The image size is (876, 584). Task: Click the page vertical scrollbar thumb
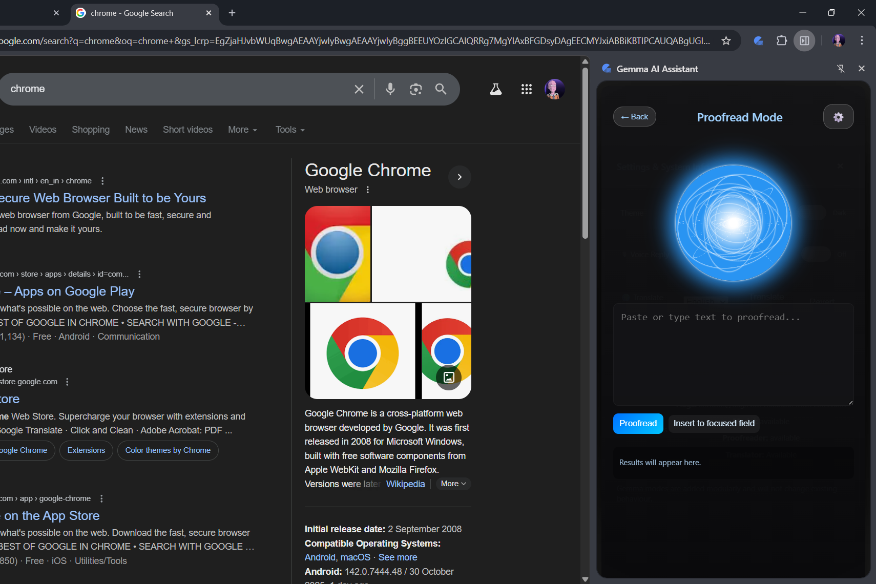pyautogui.click(x=585, y=153)
